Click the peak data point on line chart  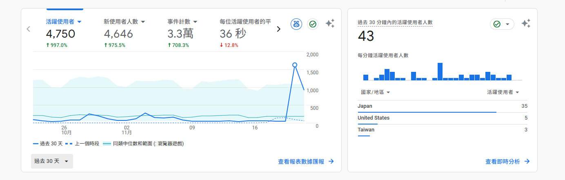[295, 65]
